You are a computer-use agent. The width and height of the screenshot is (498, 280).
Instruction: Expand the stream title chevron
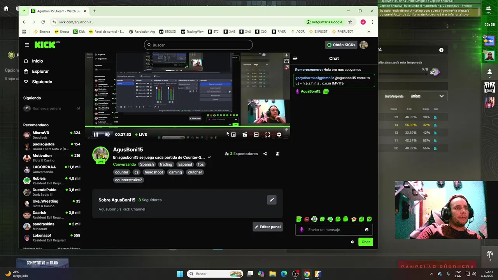point(209,157)
